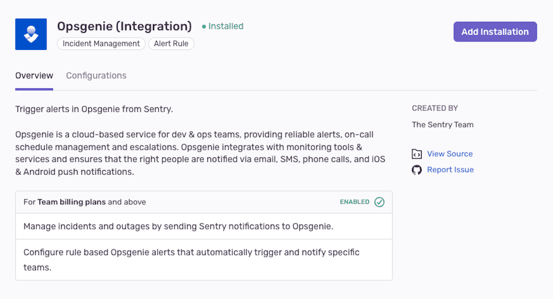Click the green ENABLED checkmark icon
This screenshot has height=299, width=553.
(379, 202)
